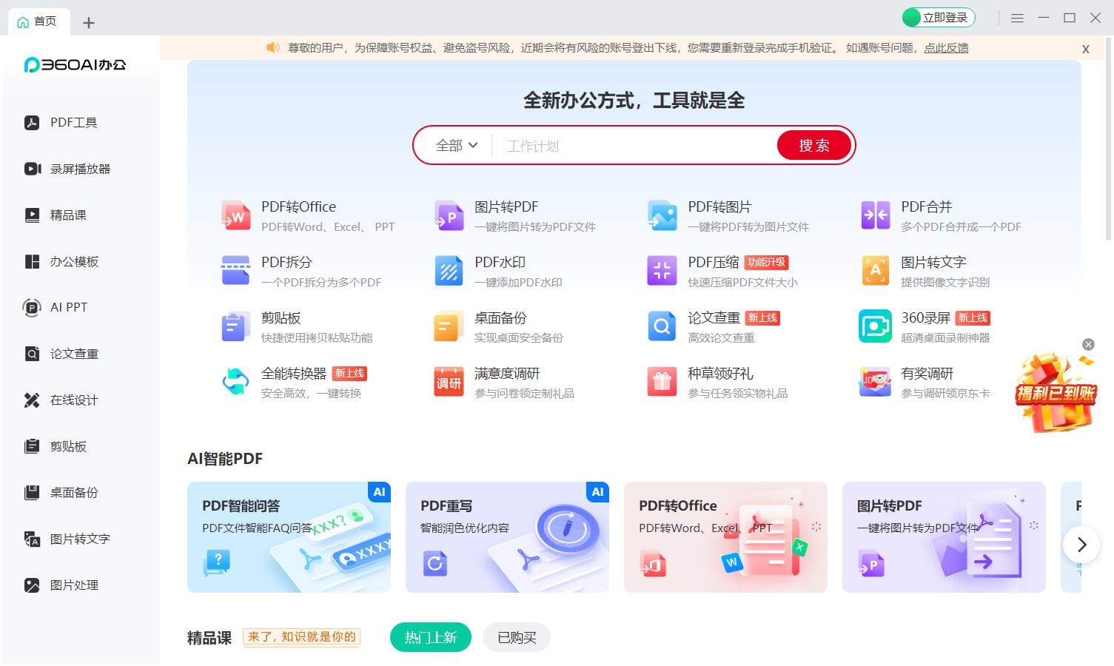The height and width of the screenshot is (666, 1114).
Task: Click 立即登录 login button
Action: (939, 18)
